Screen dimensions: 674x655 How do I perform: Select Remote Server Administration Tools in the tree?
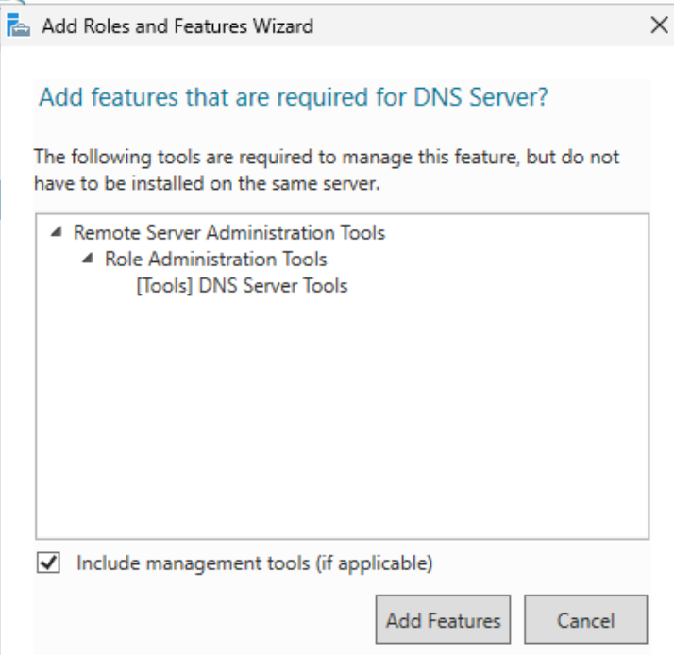229,232
